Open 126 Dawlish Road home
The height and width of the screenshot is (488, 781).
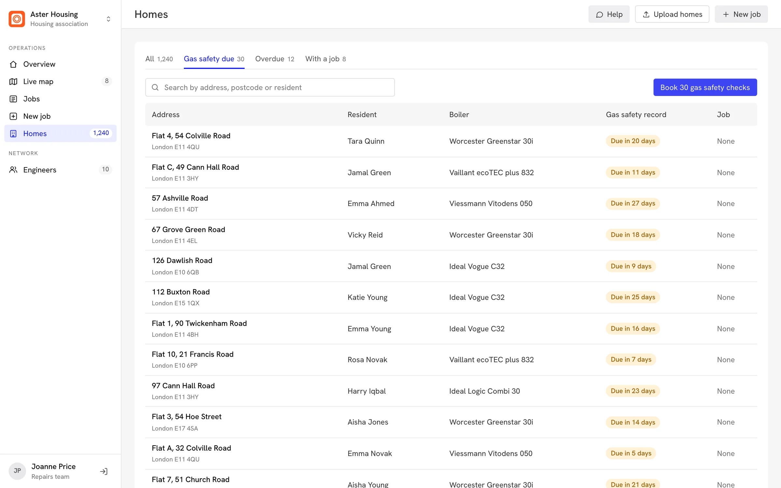click(182, 261)
